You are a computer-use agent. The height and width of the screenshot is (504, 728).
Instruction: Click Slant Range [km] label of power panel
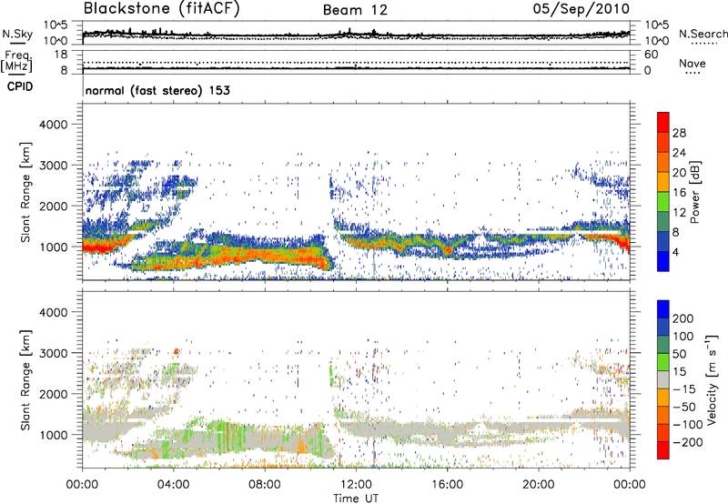pyautogui.click(x=26, y=192)
